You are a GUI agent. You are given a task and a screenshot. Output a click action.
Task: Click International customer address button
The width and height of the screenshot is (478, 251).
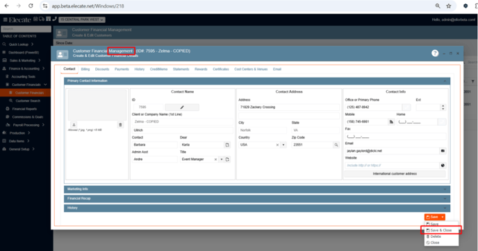pos(395,174)
